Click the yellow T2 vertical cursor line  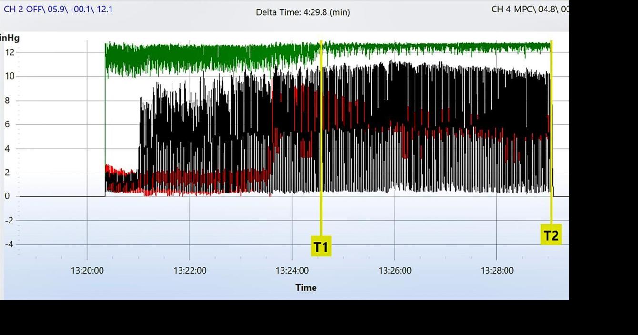pyautogui.click(x=551, y=143)
